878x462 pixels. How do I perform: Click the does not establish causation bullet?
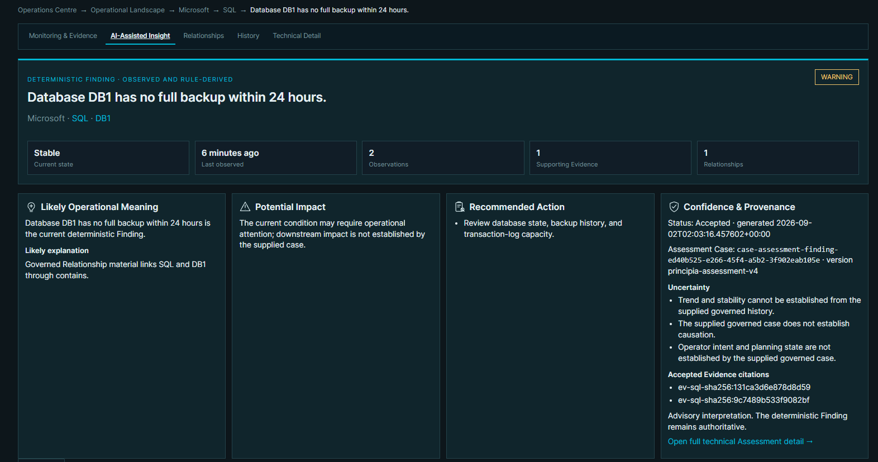764,329
